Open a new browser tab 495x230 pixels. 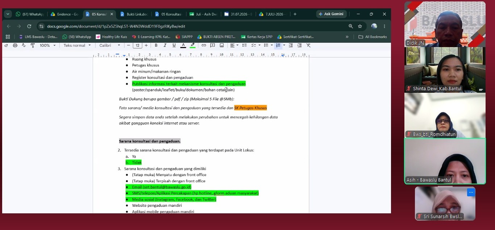(295, 14)
